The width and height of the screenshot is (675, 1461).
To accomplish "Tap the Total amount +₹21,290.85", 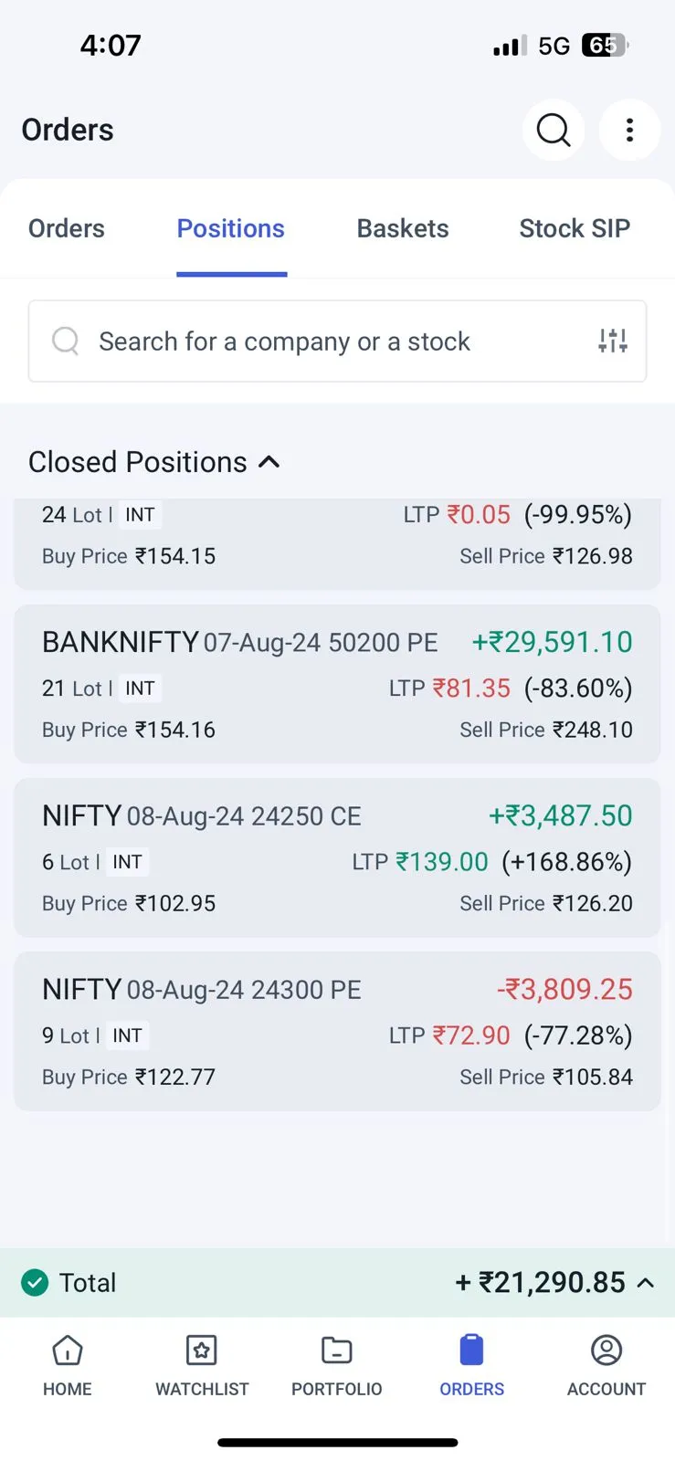I will coord(540,1283).
